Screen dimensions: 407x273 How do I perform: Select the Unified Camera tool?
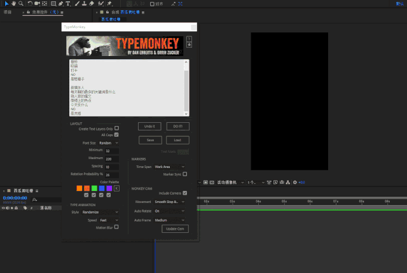point(37,4)
